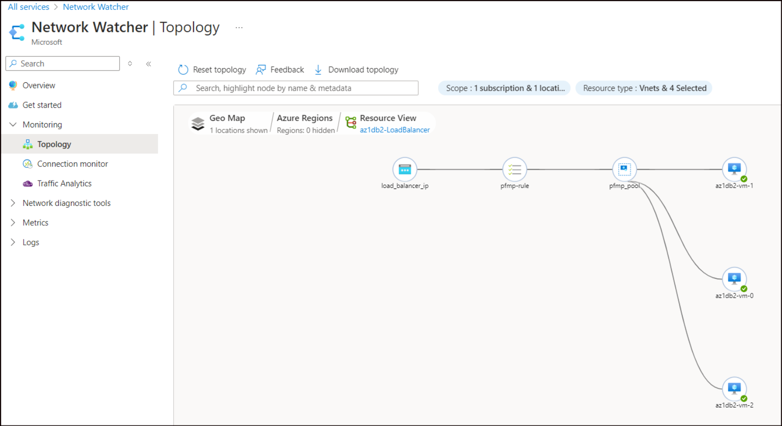Click the Connection monitor icon
This screenshot has width=782, height=426.
pos(28,164)
